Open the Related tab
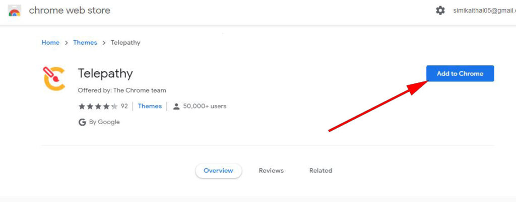516x202 pixels. tap(320, 171)
